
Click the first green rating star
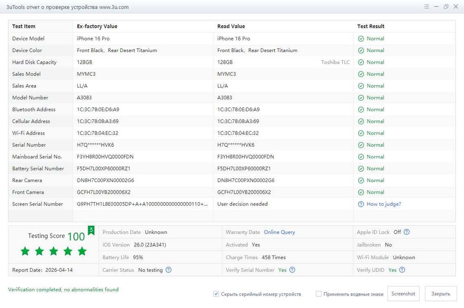tap(25, 251)
